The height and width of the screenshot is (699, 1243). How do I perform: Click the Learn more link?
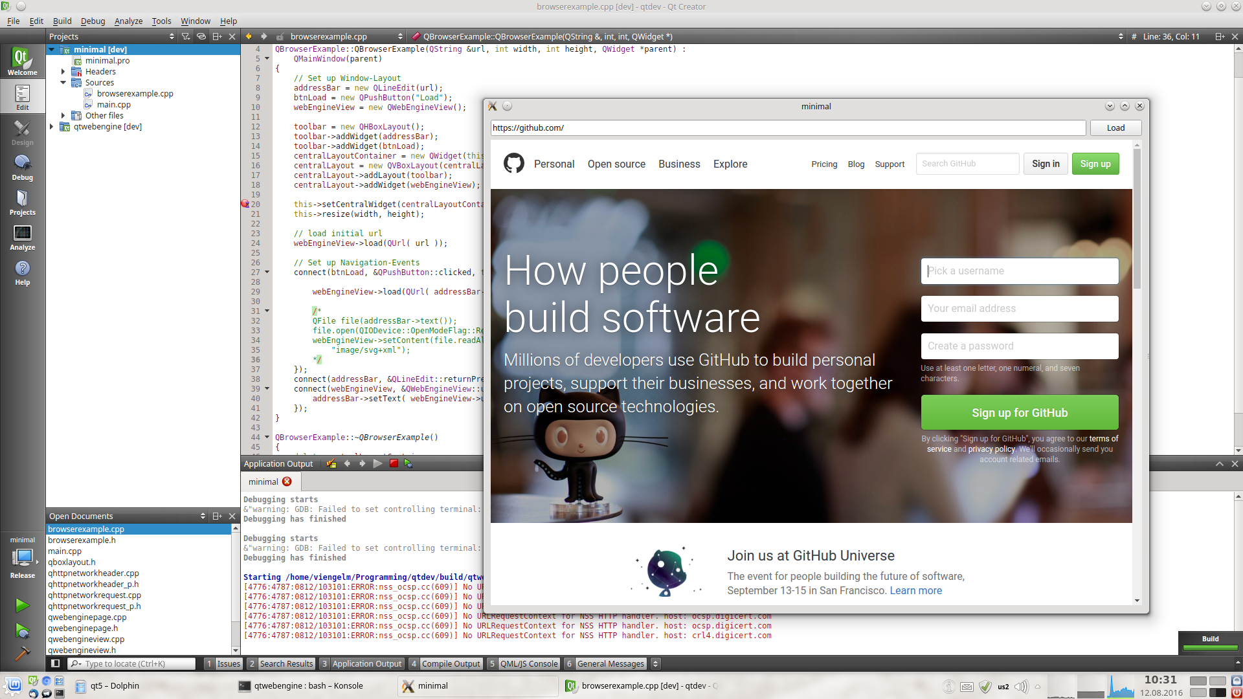(x=915, y=590)
